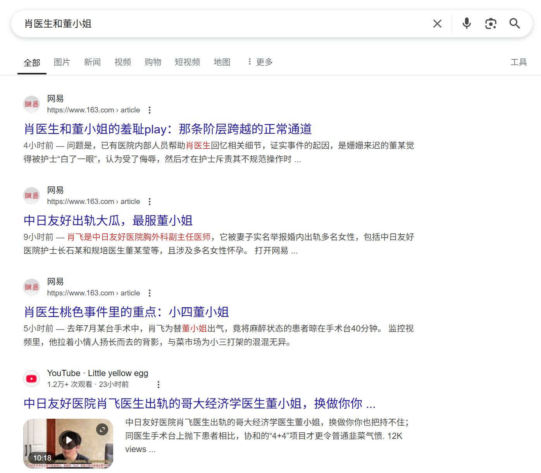This screenshot has width=541, height=473.
Task: Click the search query input field
Action: point(225,24)
